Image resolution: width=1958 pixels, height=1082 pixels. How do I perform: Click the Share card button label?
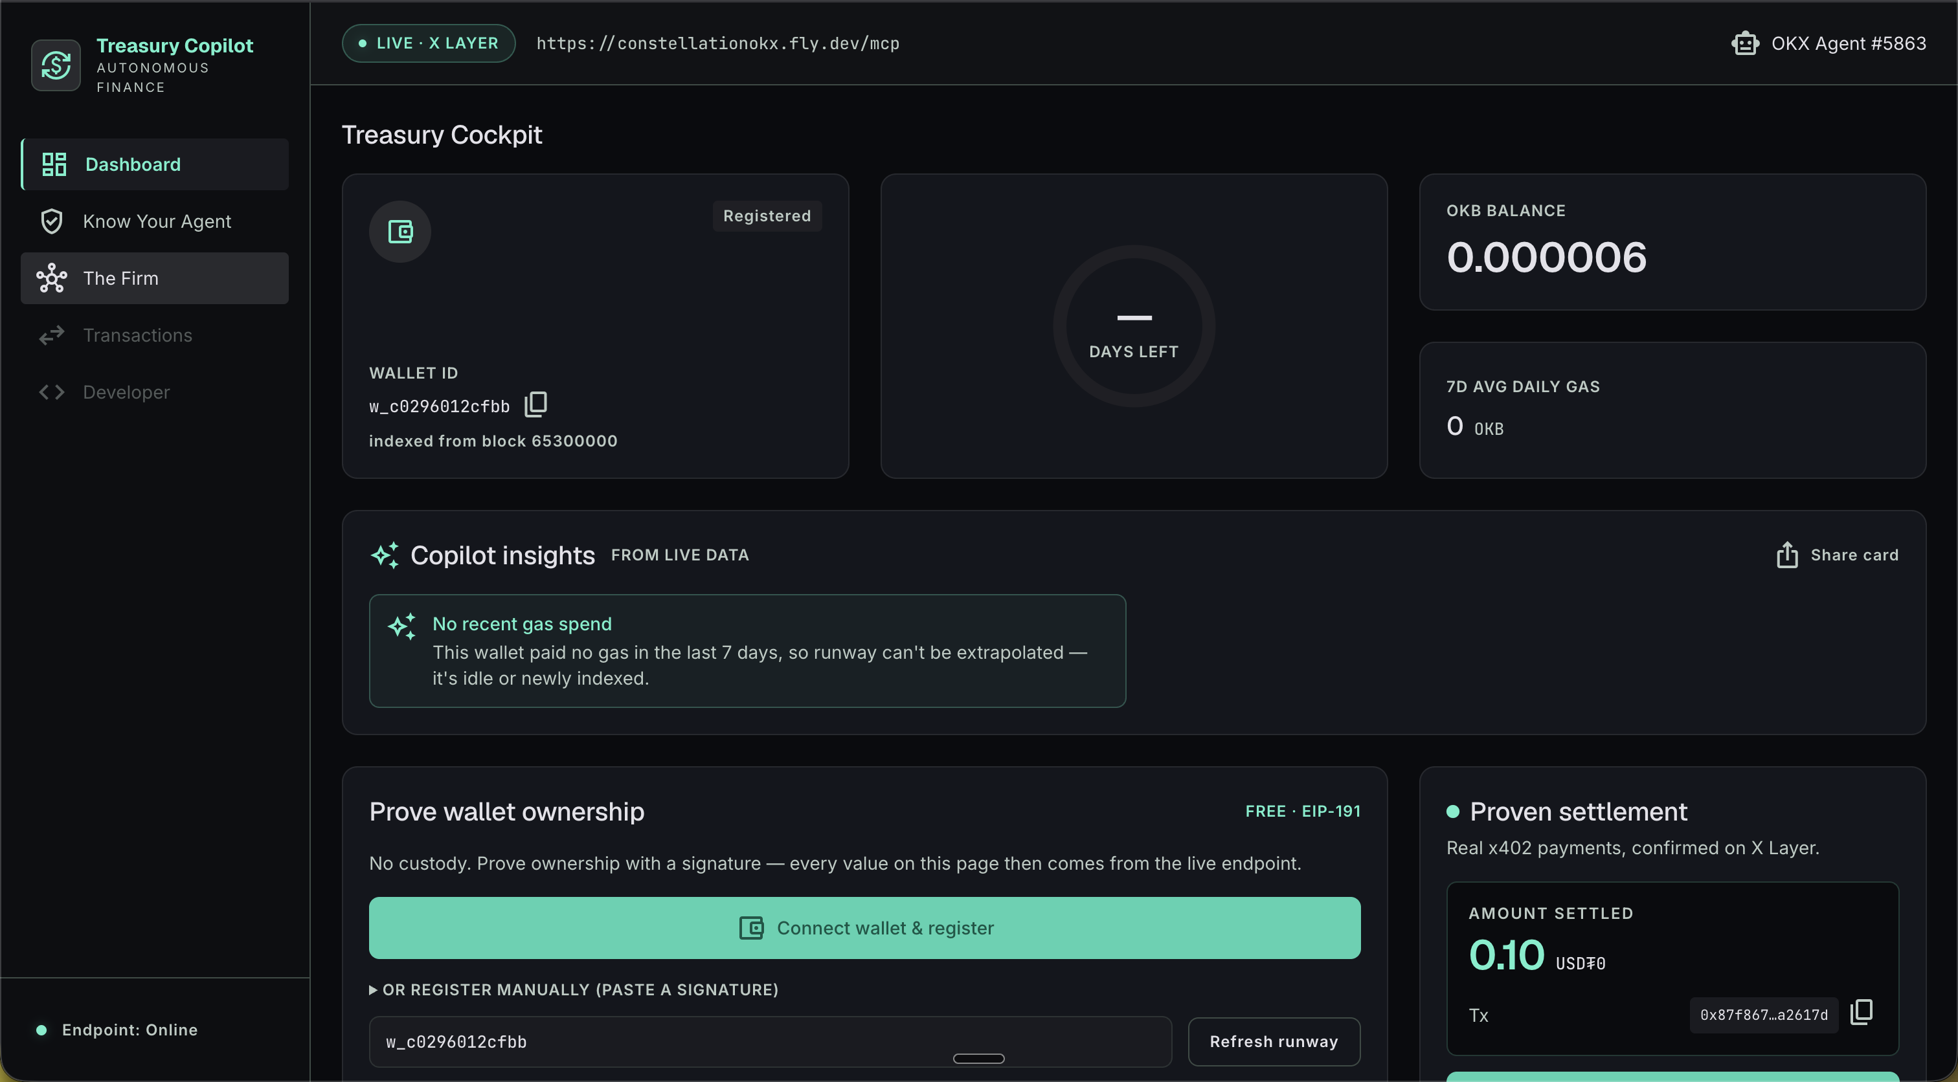tap(1854, 555)
